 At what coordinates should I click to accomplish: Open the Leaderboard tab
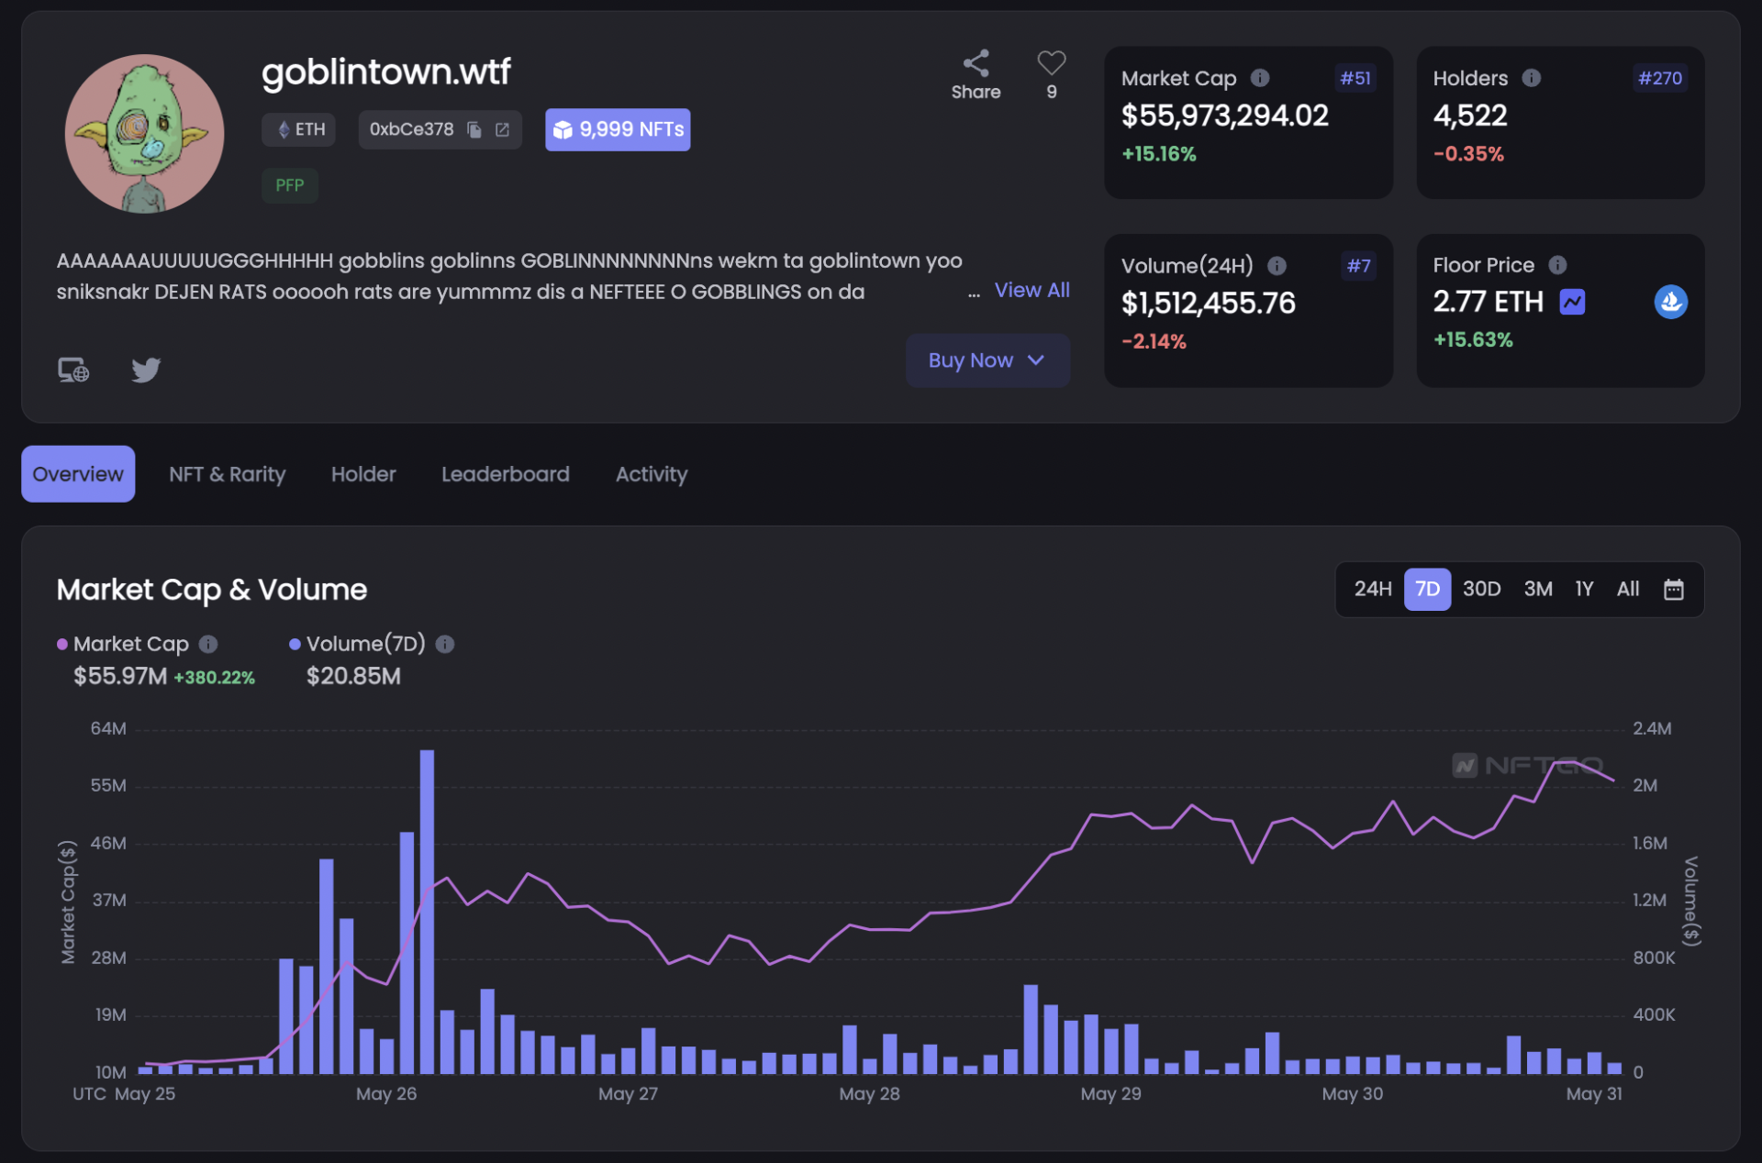(x=505, y=474)
